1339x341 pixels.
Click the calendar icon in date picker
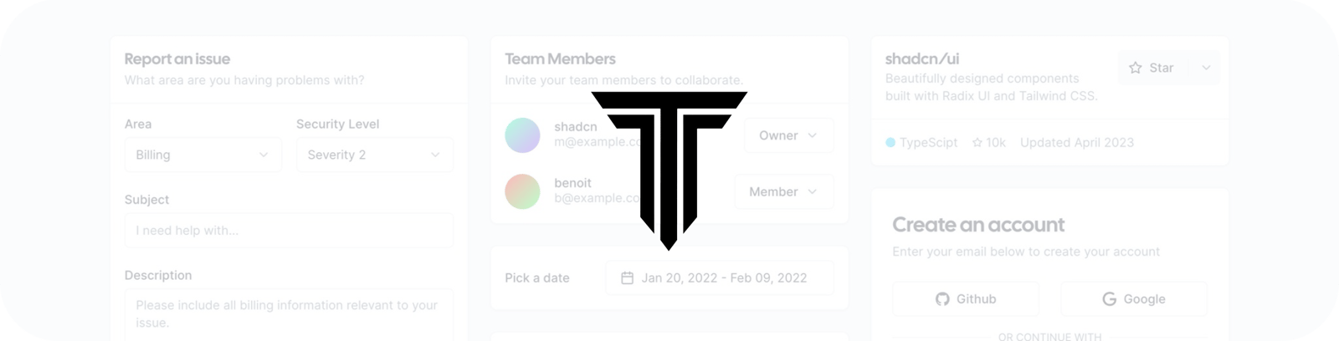(627, 278)
